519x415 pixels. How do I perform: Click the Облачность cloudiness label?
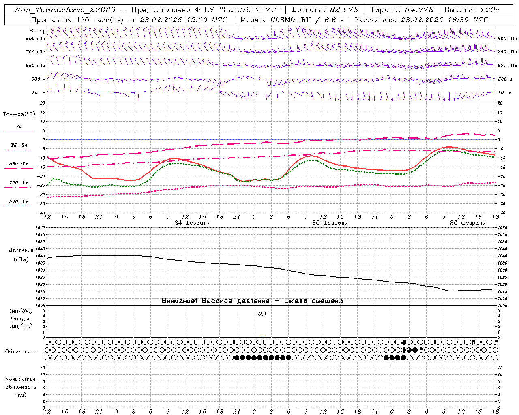pos(21,352)
